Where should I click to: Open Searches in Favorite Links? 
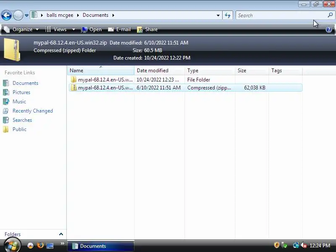tap(22, 120)
